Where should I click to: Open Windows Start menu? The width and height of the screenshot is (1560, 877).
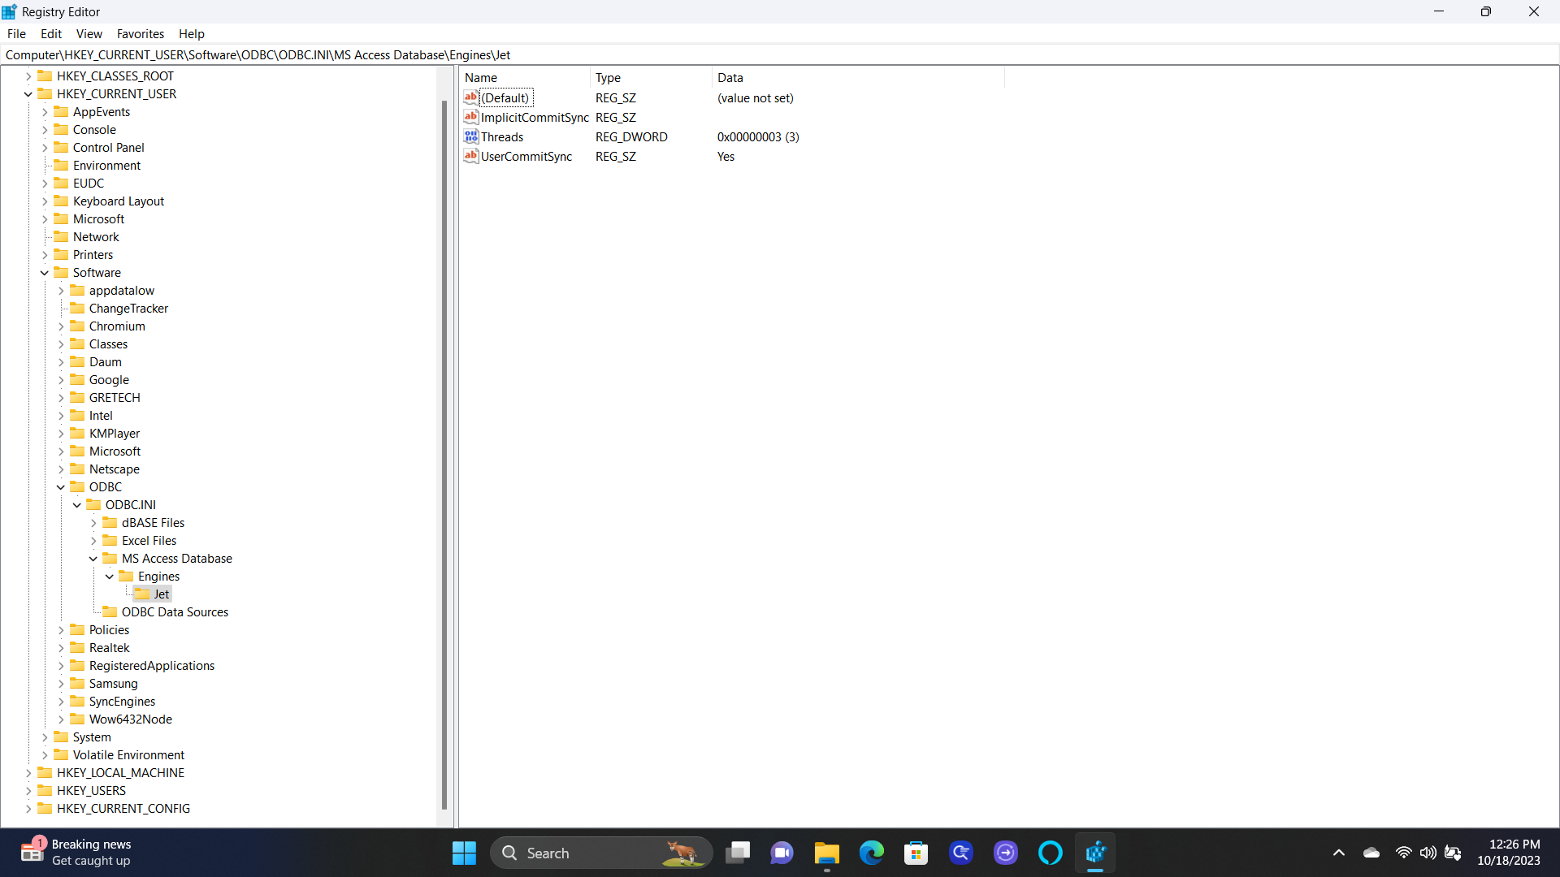pos(464,853)
